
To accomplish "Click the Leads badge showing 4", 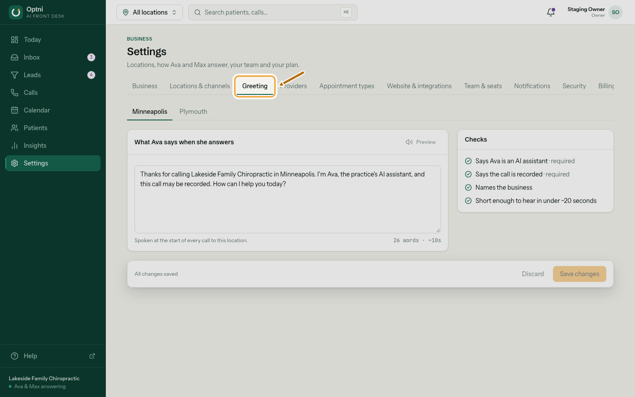I will [x=91, y=75].
